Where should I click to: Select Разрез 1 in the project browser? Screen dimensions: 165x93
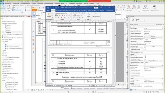point(9,32)
